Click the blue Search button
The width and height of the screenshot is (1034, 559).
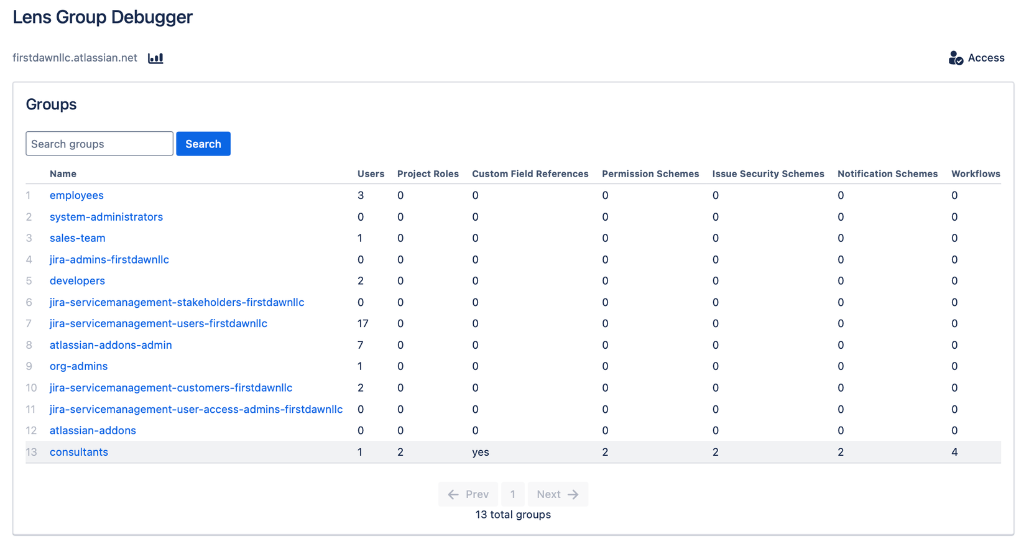tap(203, 144)
